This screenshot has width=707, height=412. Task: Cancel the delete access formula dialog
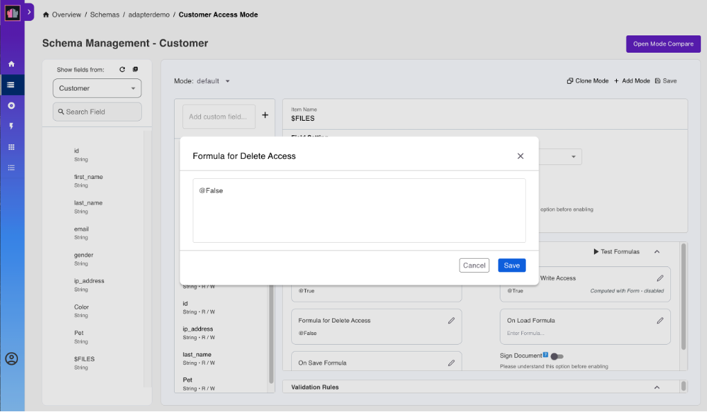point(474,266)
